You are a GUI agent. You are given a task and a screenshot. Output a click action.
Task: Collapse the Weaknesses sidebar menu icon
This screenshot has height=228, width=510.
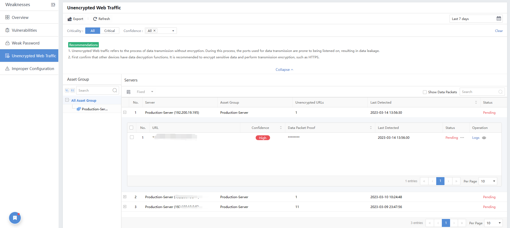click(53, 5)
